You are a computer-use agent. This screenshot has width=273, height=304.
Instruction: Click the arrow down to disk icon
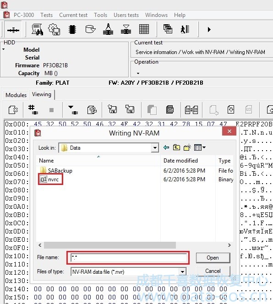[73, 110]
